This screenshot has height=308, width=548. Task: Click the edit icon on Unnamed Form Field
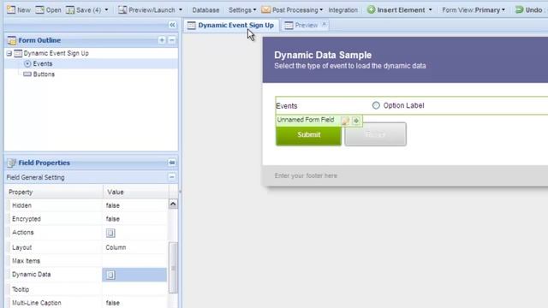[x=345, y=121]
